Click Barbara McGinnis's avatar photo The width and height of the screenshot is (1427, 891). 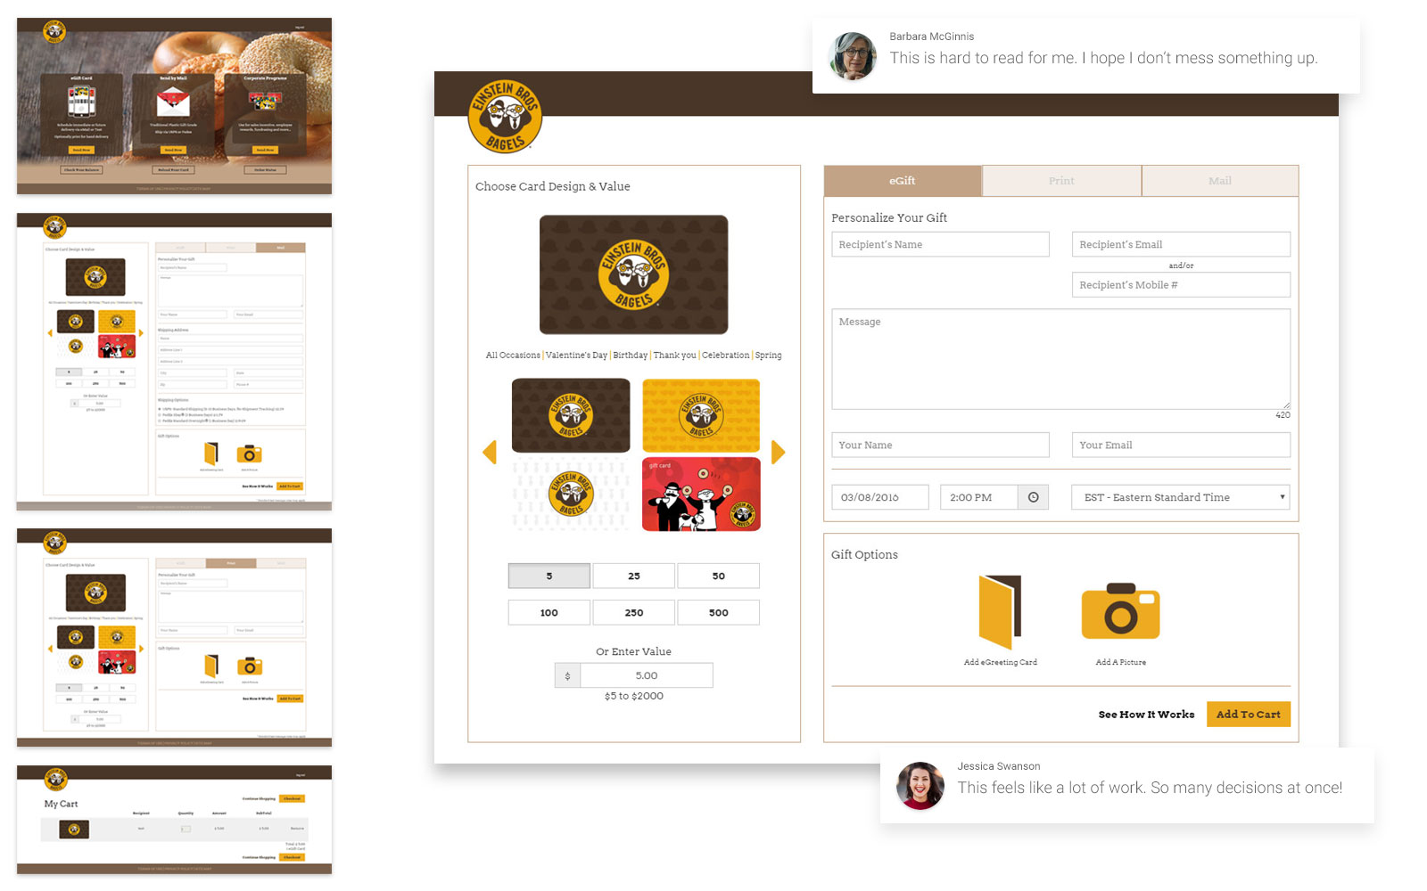pos(853,56)
